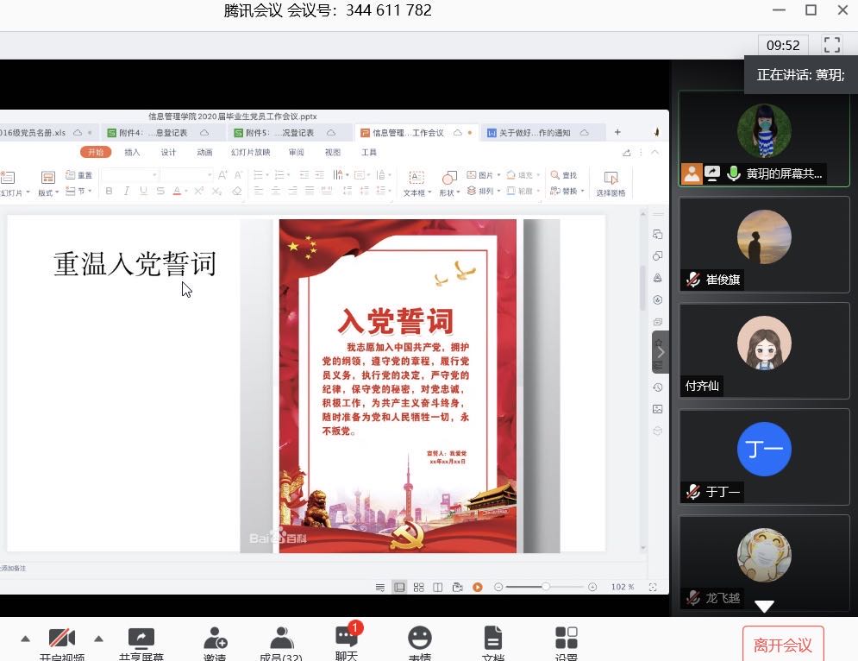This screenshot has height=661, width=858.
Task: Switch to the 插入 ribbon tab
Action: tap(132, 153)
